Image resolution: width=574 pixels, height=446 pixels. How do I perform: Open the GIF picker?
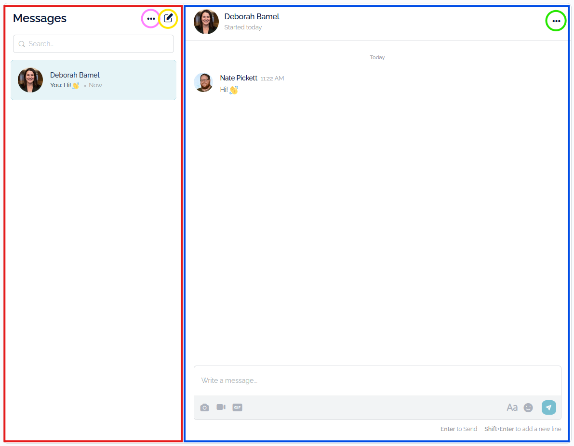pyautogui.click(x=237, y=407)
